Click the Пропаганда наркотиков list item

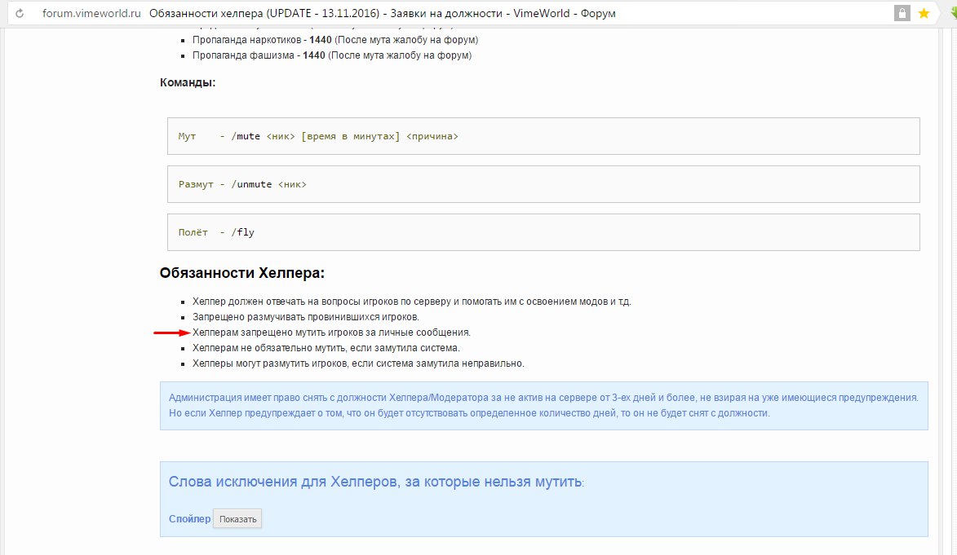[x=335, y=39]
